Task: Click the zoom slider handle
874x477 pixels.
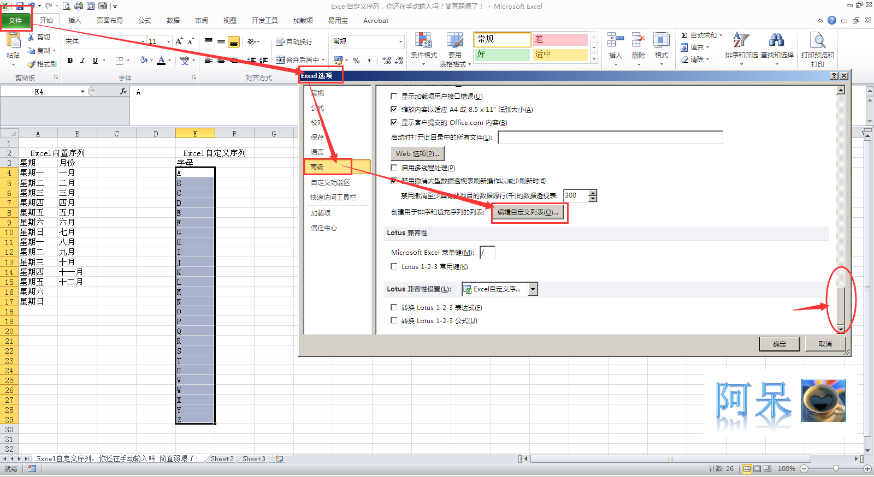Action: 836,469
